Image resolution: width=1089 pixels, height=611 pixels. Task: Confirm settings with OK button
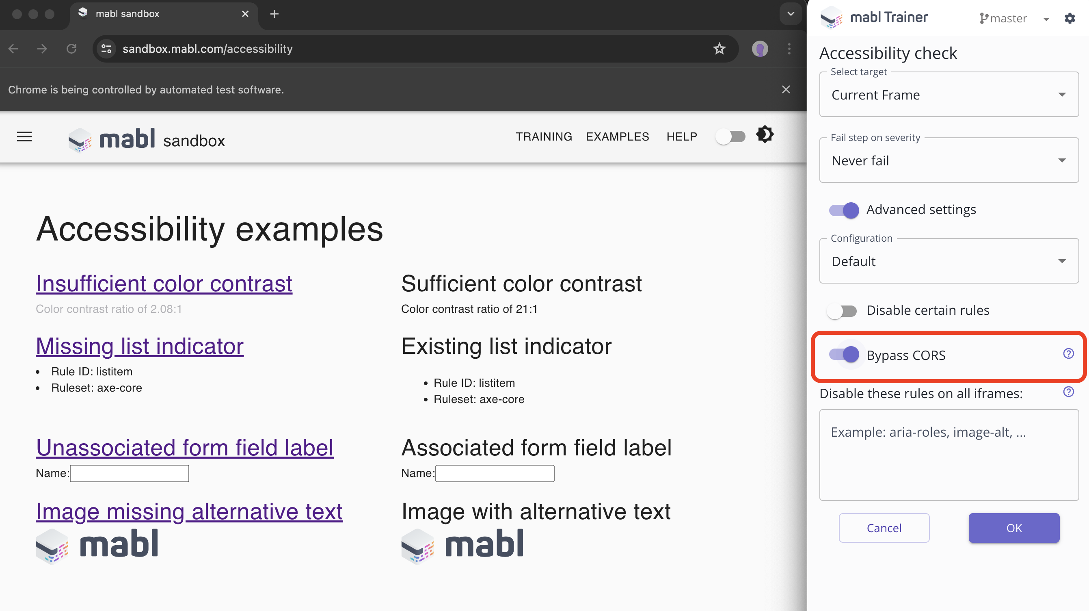[1014, 528]
